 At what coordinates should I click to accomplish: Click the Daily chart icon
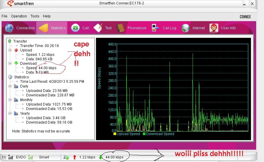[16, 86]
